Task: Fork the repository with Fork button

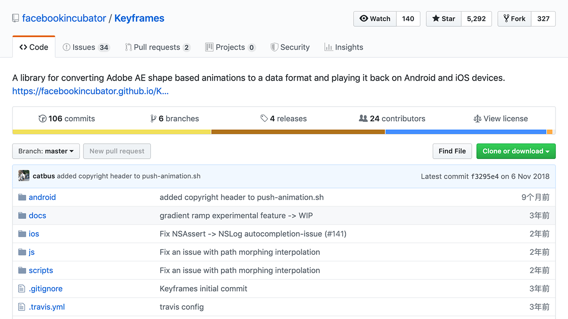Action: 514,19
